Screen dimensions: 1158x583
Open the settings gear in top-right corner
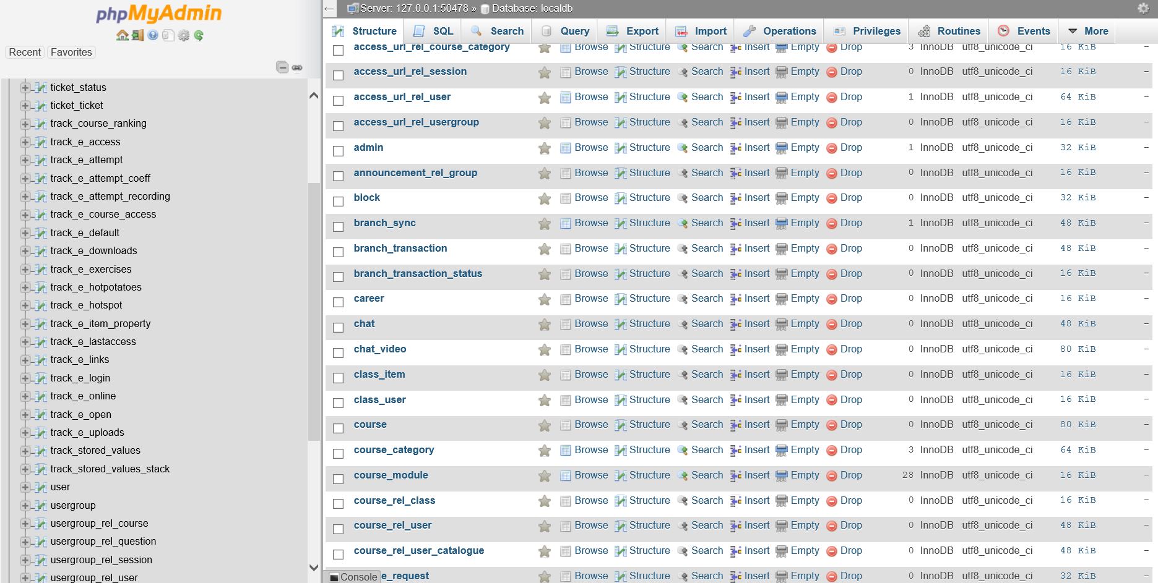click(1142, 9)
